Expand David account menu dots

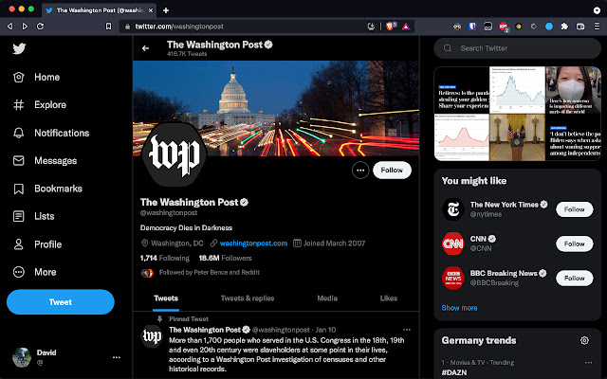tap(117, 357)
